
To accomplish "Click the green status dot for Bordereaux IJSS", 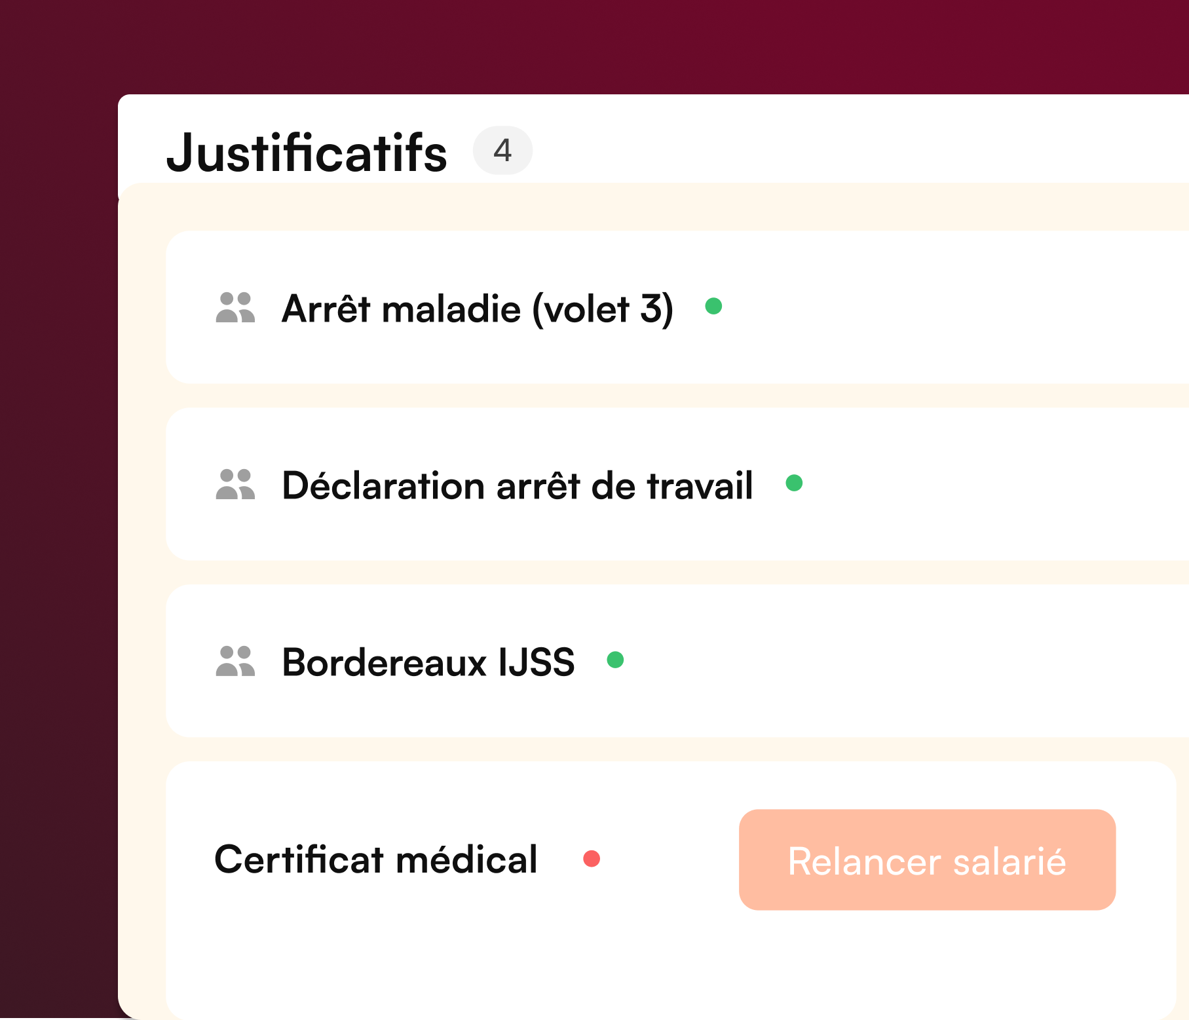I will pos(615,660).
